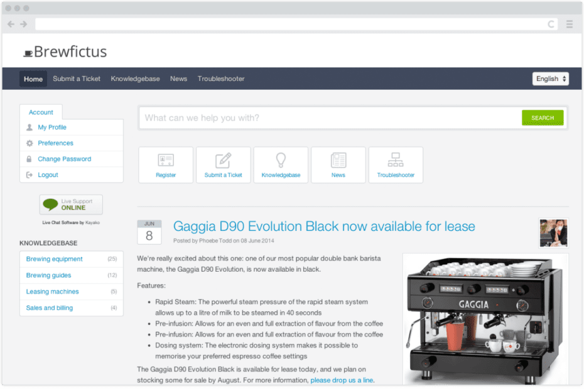Follow the 'please drop us a line' link
This screenshot has height=389, width=584.
pyautogui.click(x=342, y=380)
